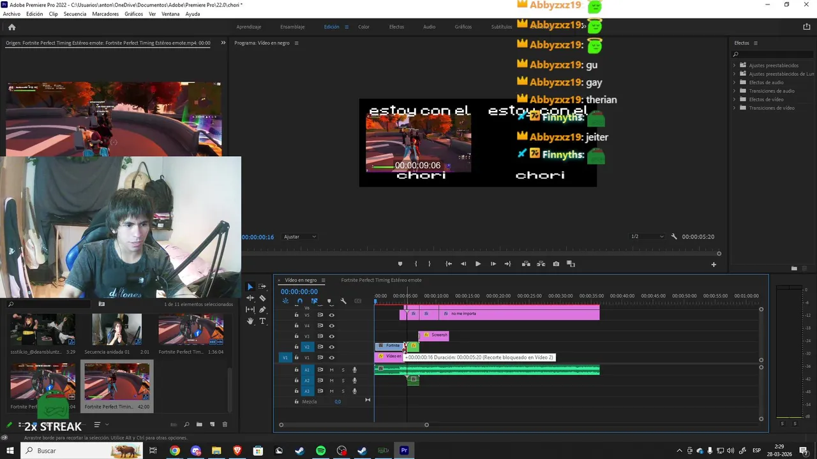Image resolution: width=817 pixels, height=459 pixels.
Task: Toggle snap in timeline
Action: click(x=300, y=301)
